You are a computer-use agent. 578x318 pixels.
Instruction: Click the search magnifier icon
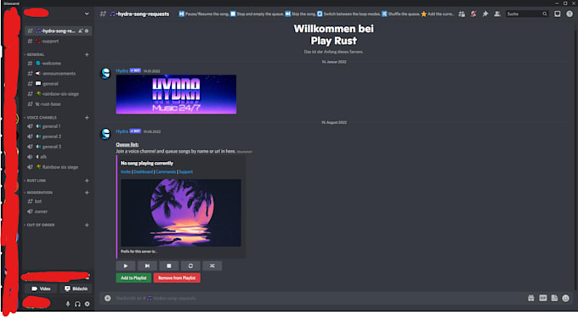(545, 14)
